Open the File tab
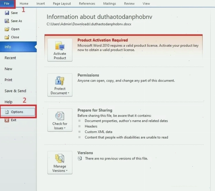 click(7, 3)
